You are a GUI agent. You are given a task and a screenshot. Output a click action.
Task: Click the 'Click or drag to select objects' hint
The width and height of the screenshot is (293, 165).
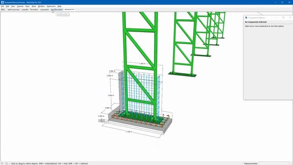(49, 164)
